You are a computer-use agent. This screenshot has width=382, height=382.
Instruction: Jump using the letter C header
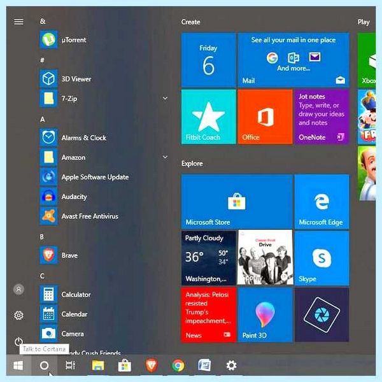click(42, 276)
